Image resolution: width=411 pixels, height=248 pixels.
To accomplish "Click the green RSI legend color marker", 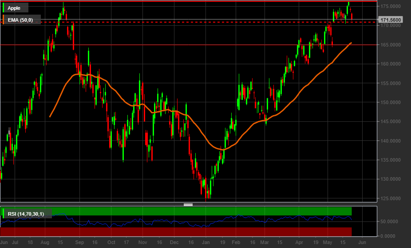I will [x=4, y=214].
